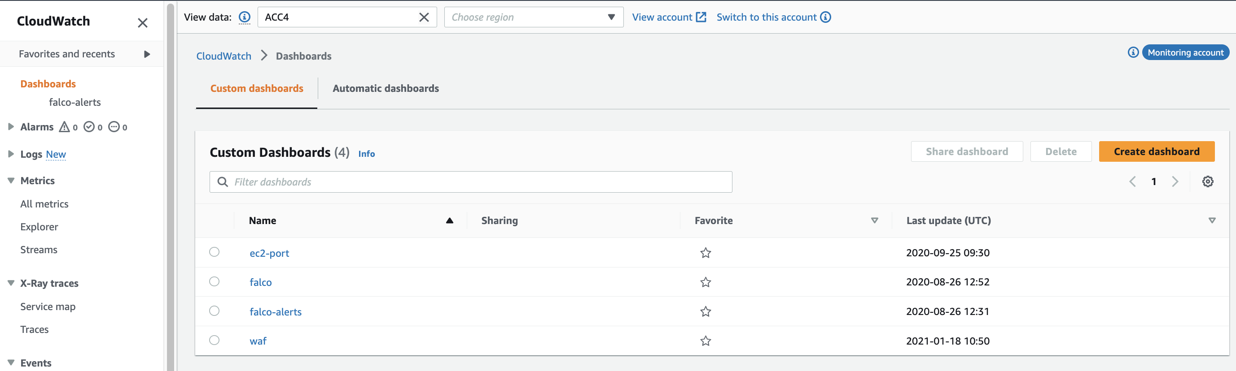Switch to Automatic dashboards tab
This screenshot has height=371, width=1236.
coord(386,88)
